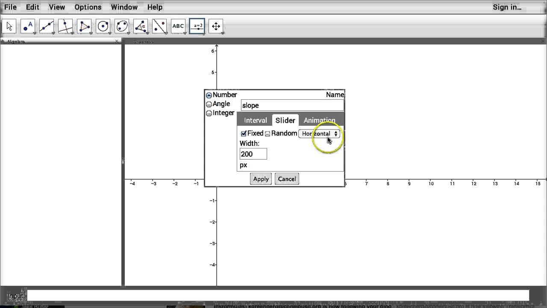Switch to the Animation tab
This screenshot has height=308, width=547.
pyautogui.click(x=319, y=120)
